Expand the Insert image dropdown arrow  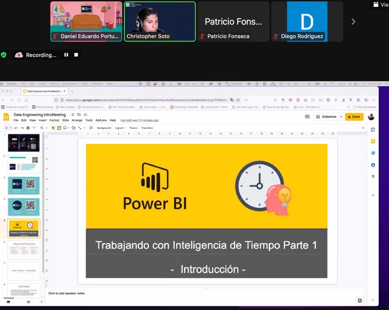coord(69,128)
